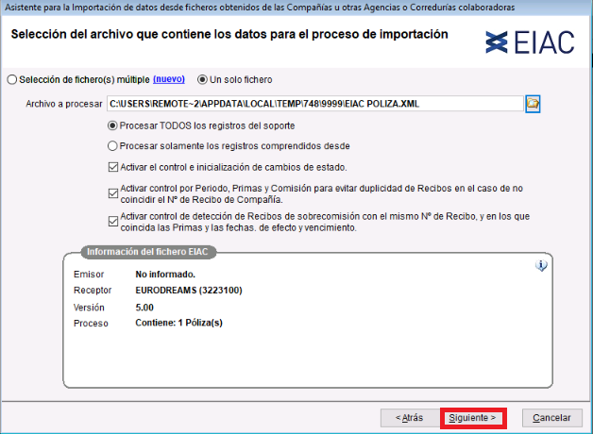
Task: Click the 'Asistente para la Importación' title bar text
Action: pos(260,8)
